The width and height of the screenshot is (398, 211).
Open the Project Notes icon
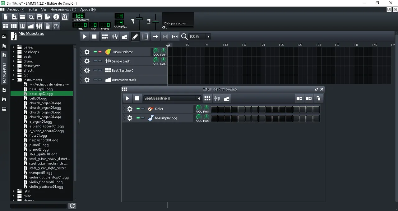[48, 26]
